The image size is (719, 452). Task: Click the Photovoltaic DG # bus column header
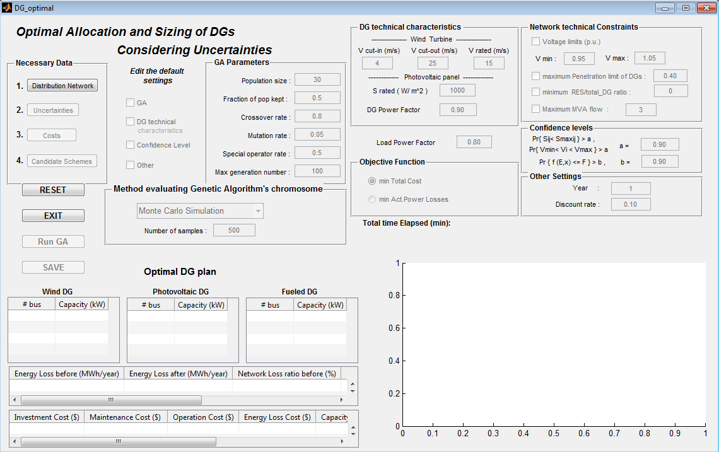pyautogui.click(x=151, y=305)
